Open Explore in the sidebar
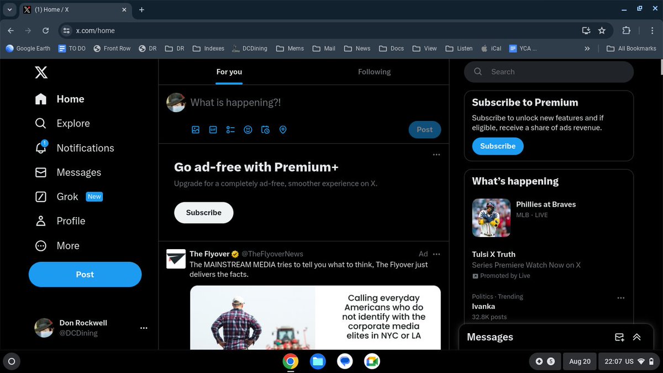The image size is (663, 373). [62, 123]
